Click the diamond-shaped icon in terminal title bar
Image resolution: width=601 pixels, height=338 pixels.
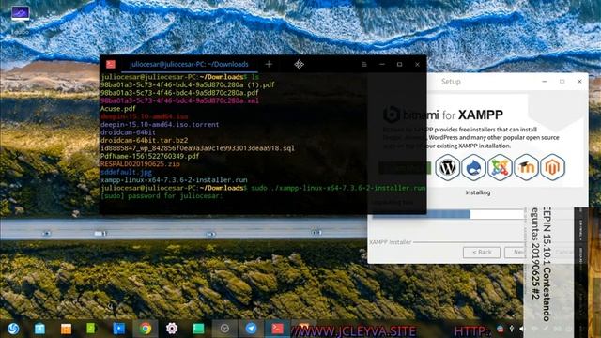coord(299,64)
